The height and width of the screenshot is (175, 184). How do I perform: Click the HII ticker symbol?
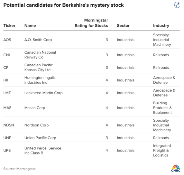[x=6, y=80]
